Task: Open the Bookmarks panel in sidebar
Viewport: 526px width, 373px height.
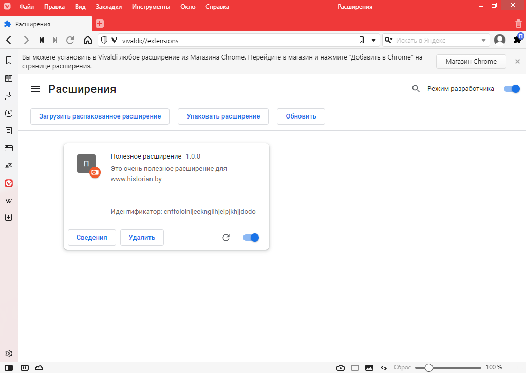Action: point(9,61)
